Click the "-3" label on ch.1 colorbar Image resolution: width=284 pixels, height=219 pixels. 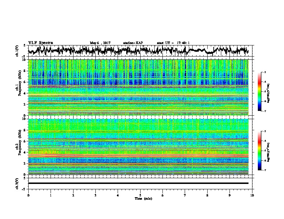click(265, 72)
